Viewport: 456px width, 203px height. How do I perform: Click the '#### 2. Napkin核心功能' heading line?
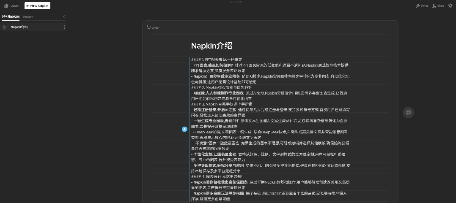pyautogui.click(x=221, y=87)
